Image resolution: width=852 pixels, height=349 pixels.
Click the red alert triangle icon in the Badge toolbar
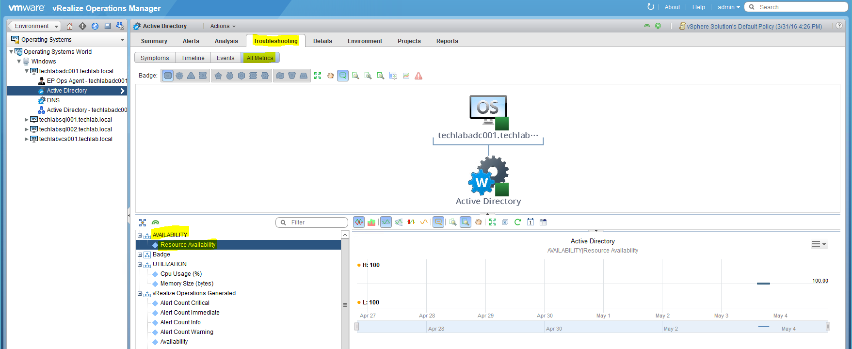coord(418,76)
